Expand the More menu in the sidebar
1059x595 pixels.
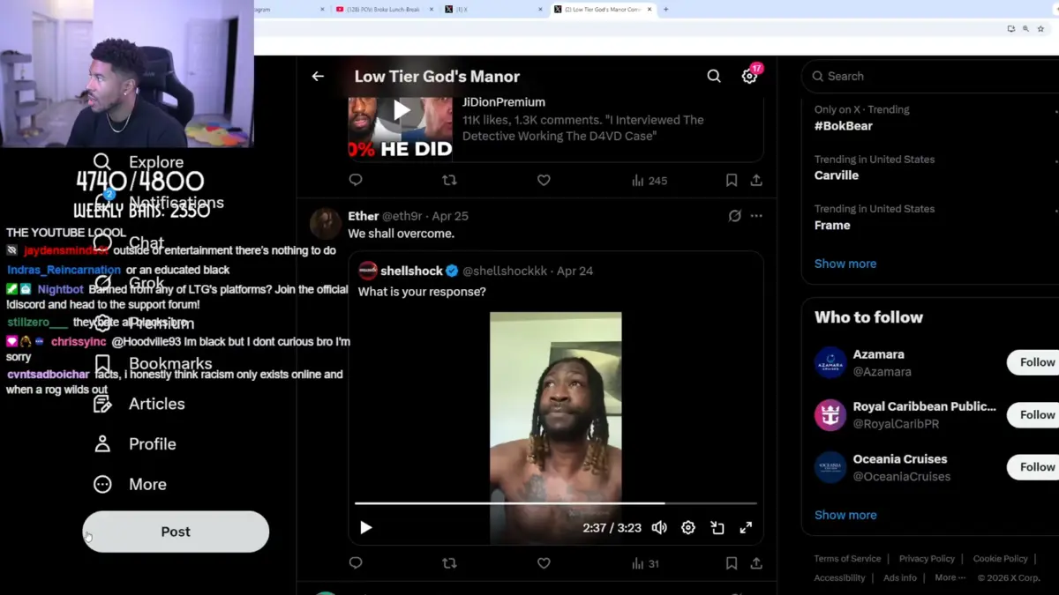tap(131, 485)
